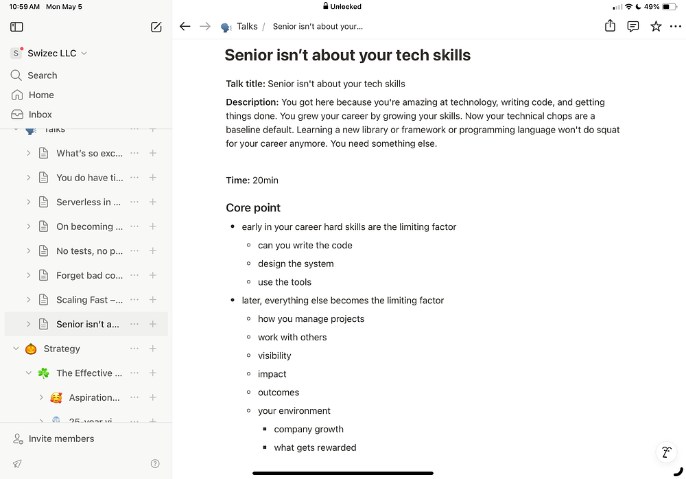The width and height of the screenshot is (686, 479).
Task: Open more options for 'The Effective ...'
Action: point(134,373)
